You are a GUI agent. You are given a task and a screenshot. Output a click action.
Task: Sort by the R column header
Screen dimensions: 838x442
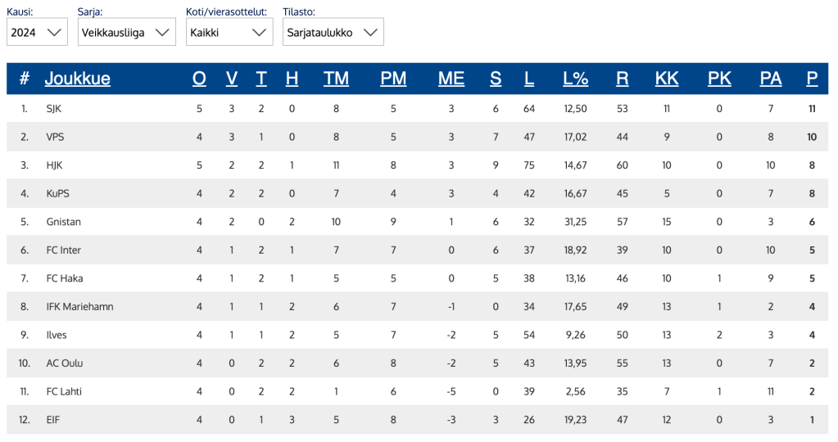[x=623, y=79]
